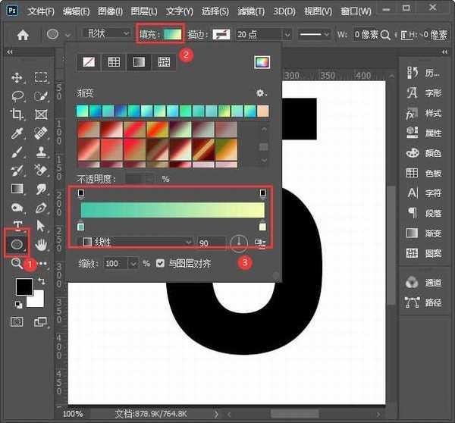Click the reverse gradient colors button

[262, 243]
